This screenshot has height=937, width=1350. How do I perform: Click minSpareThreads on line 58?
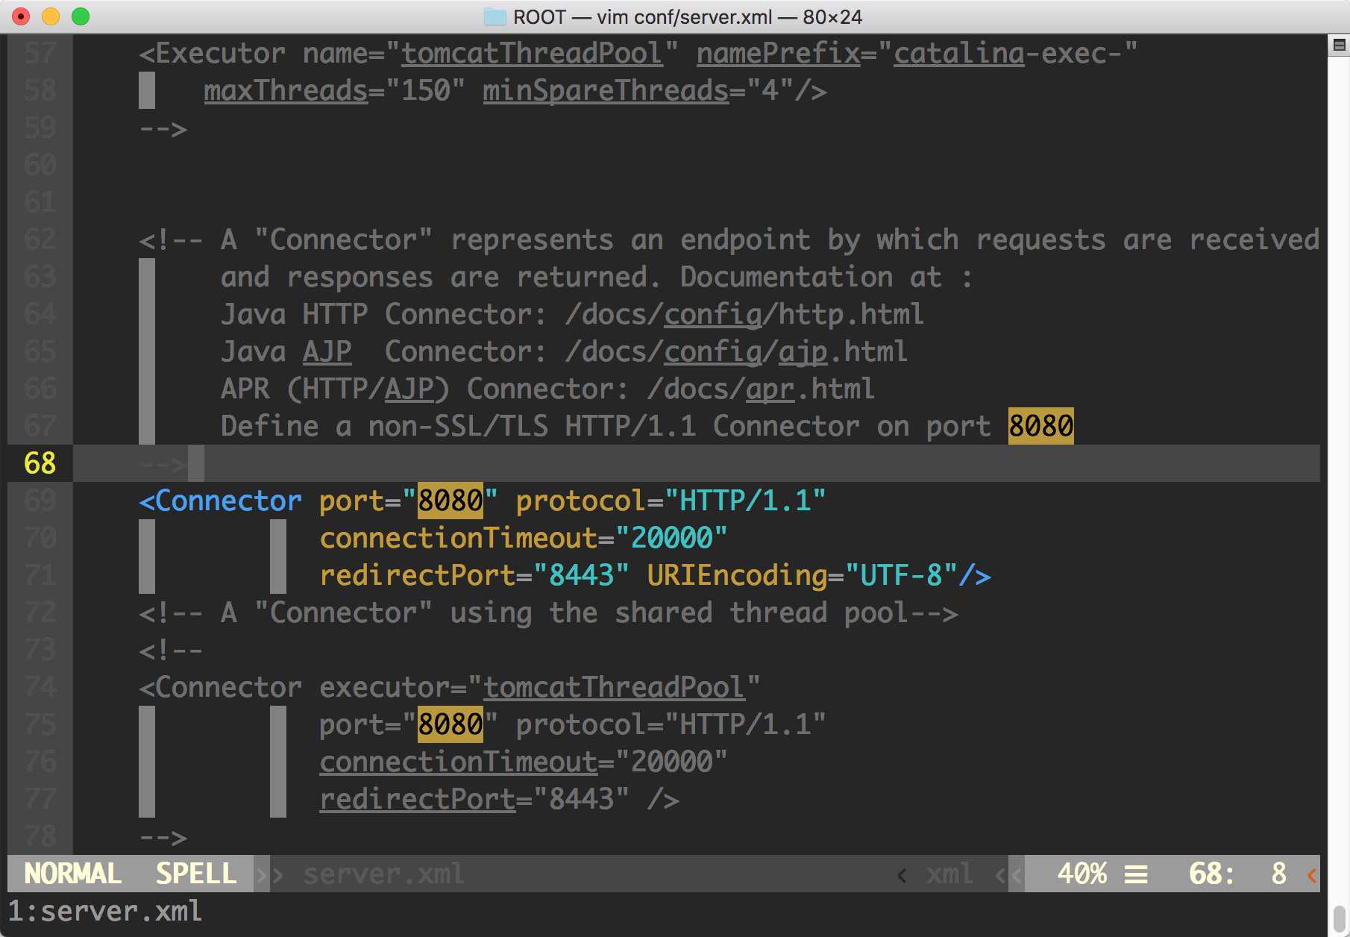[606, 90]
